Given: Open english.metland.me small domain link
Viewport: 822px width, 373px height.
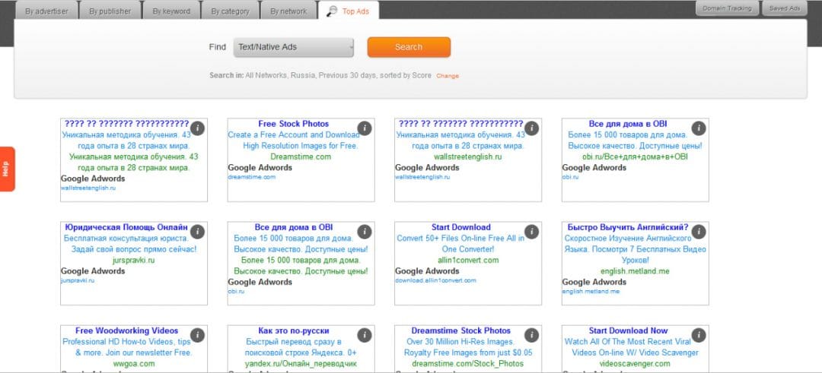Looking at the screenshot, I should pos(591,292).
